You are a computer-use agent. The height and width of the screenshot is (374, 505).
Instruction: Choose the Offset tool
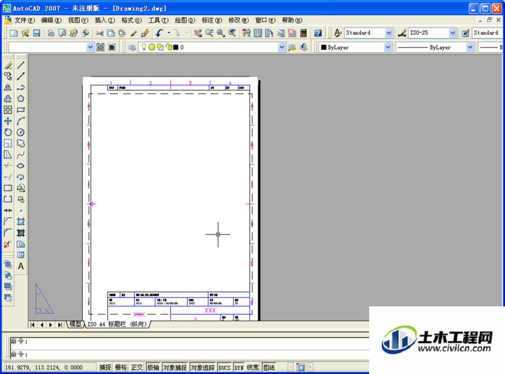(x=8, y=99)
